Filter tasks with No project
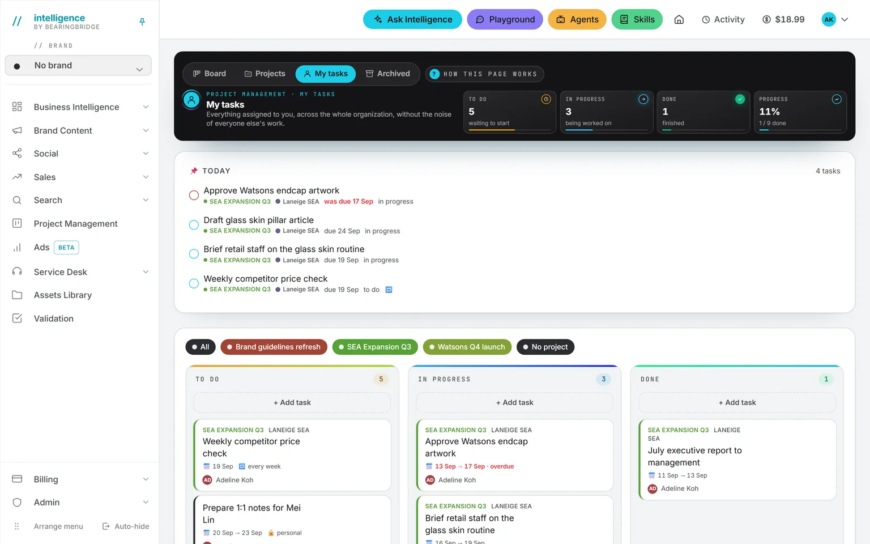Viewport: 870px width, 544px height. pyautogui.click(x=545, y=347)
